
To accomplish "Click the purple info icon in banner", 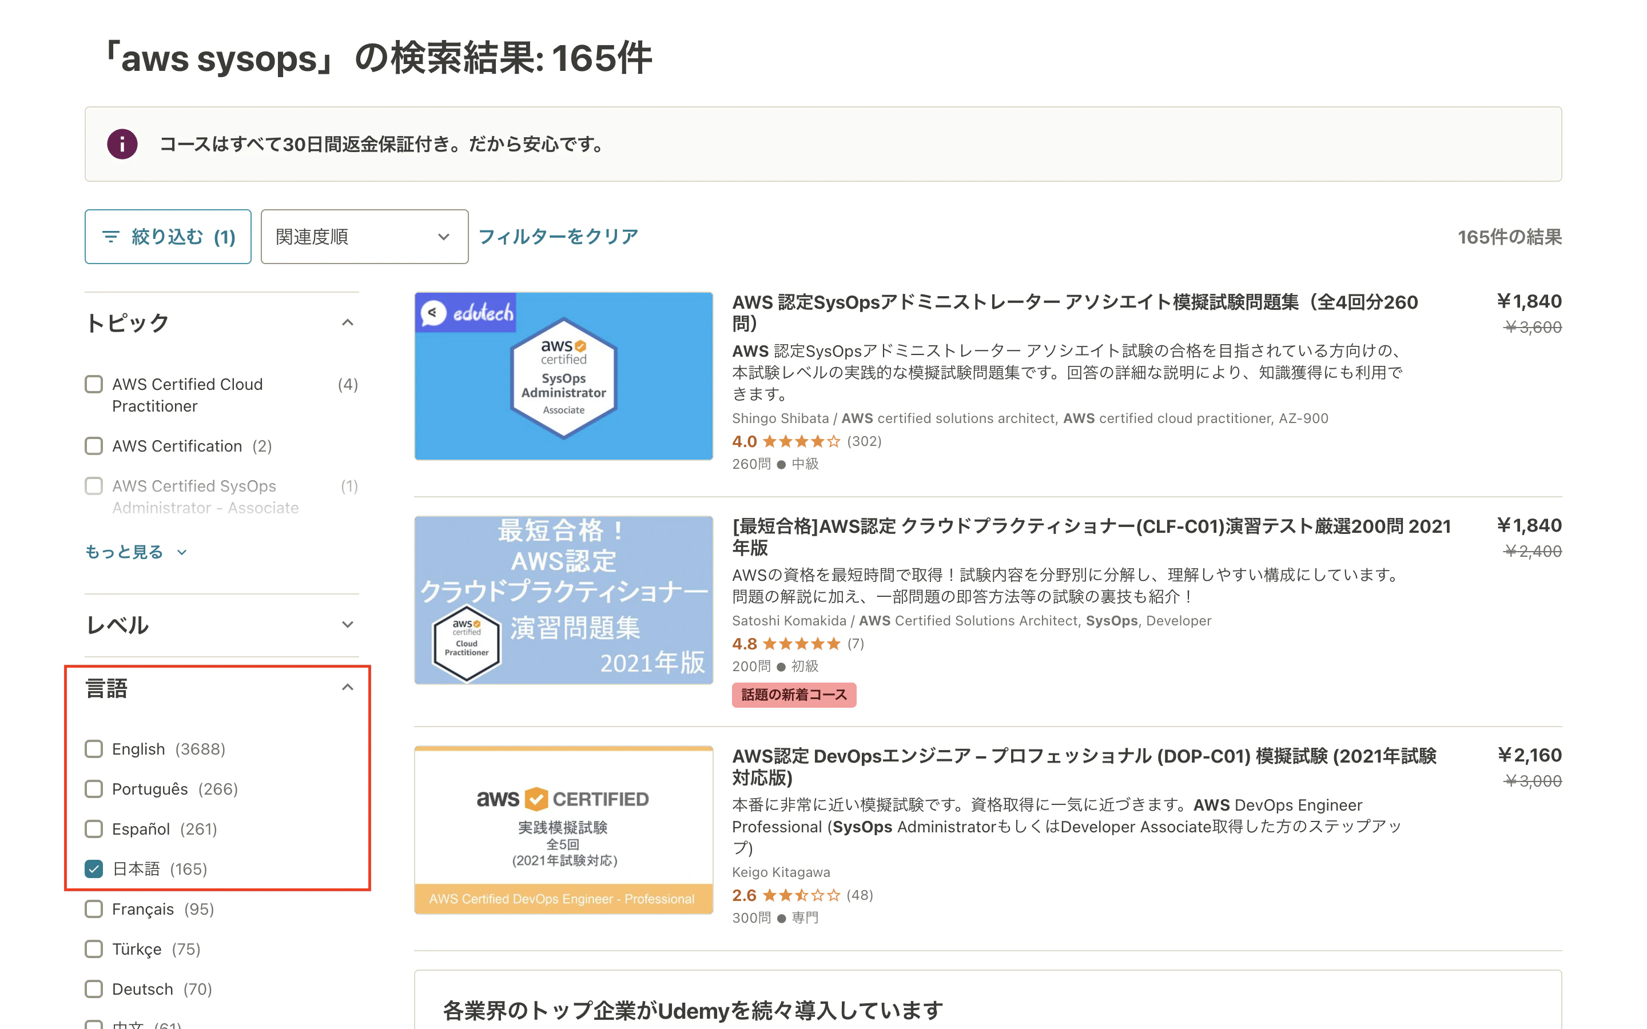I will tap(122, 144).
